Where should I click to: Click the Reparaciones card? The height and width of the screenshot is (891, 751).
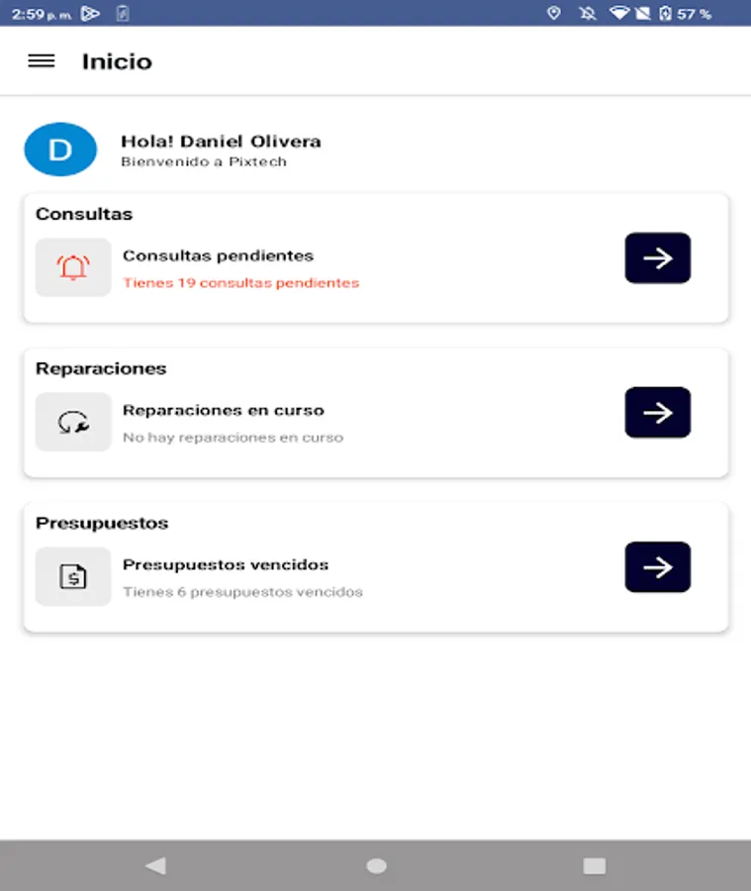(x=375, y=412)
